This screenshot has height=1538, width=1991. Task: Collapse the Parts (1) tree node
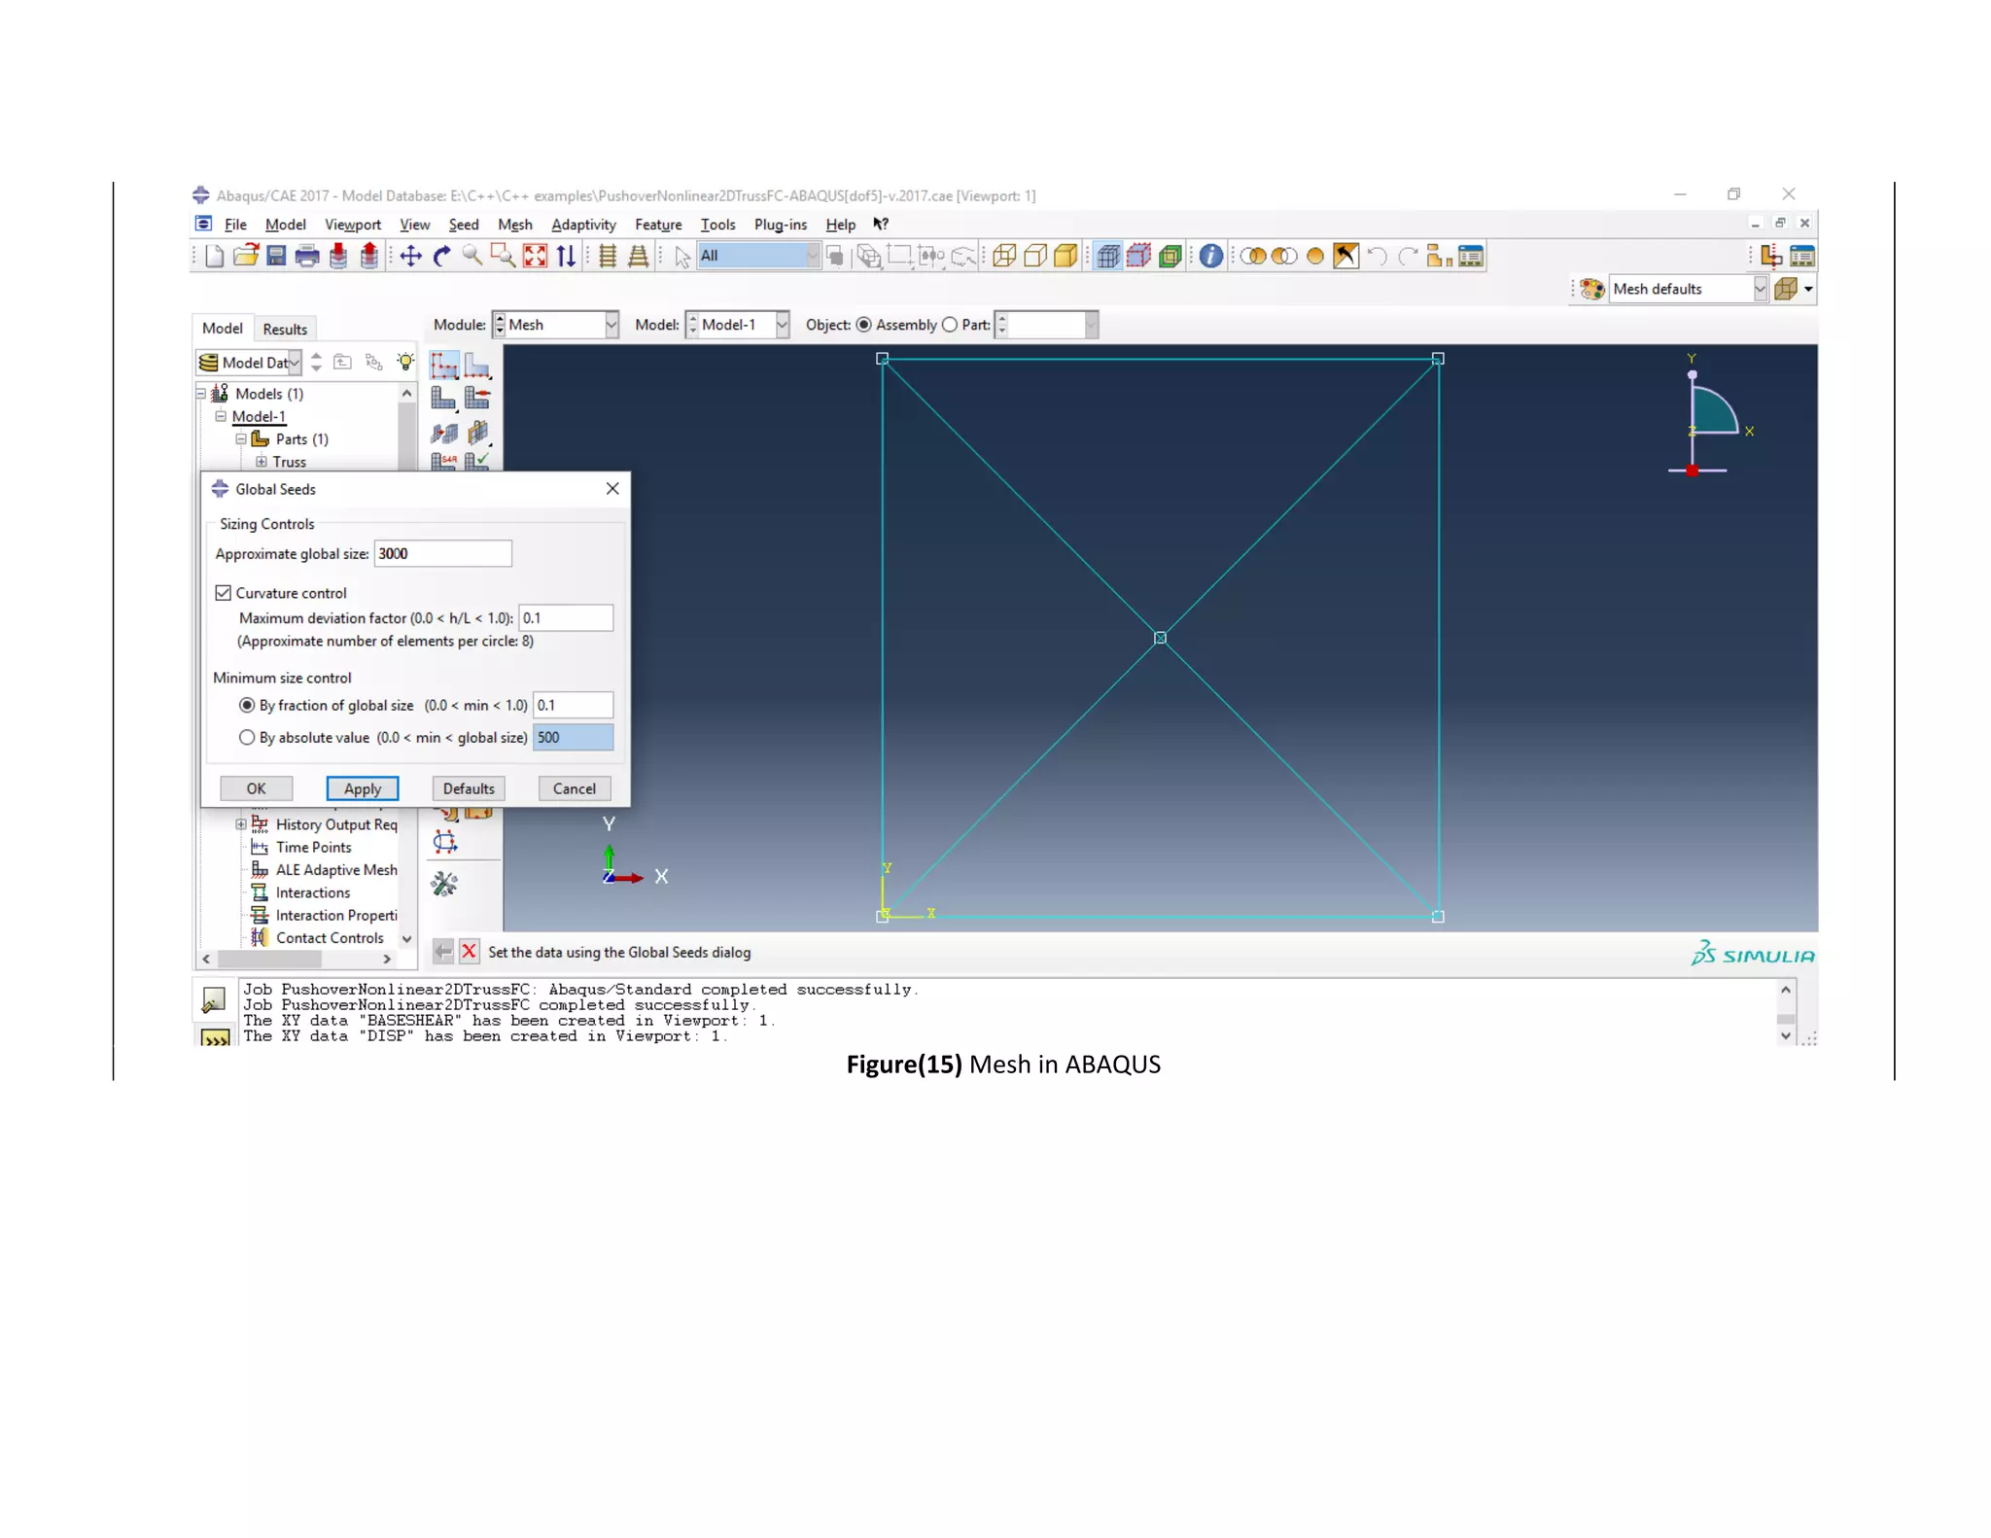pos(241,439)
